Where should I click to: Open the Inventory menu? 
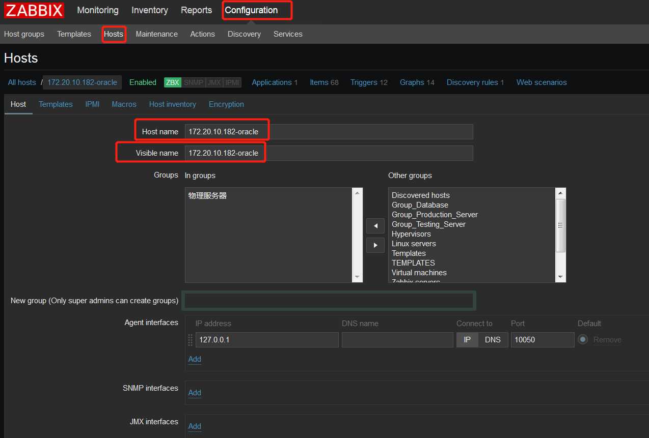(149, 10)
